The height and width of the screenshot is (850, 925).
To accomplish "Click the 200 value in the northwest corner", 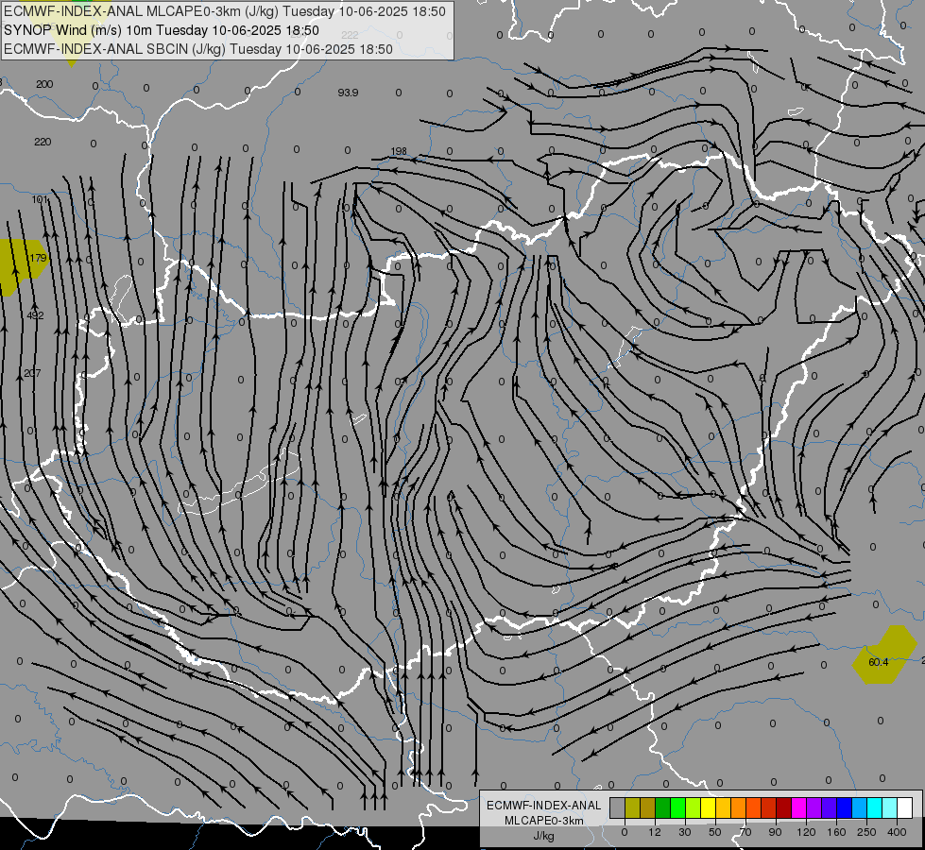I will [44, 84].
